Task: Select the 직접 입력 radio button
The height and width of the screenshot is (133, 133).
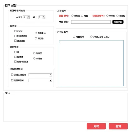Action: [x=74, y=37]
